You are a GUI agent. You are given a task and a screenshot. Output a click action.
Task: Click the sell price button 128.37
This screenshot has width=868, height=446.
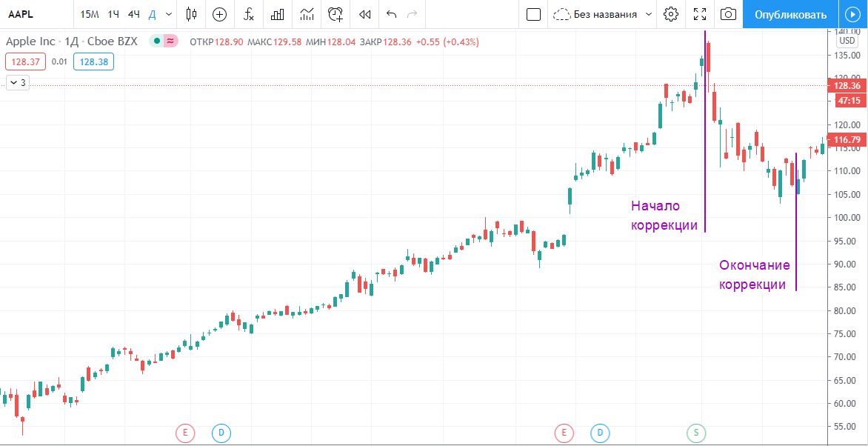[26, 62]
